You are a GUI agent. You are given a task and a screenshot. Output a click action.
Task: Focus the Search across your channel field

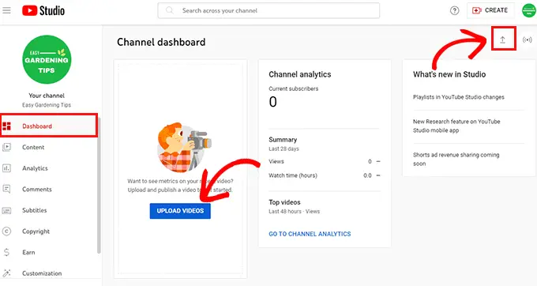coord(268,10)
